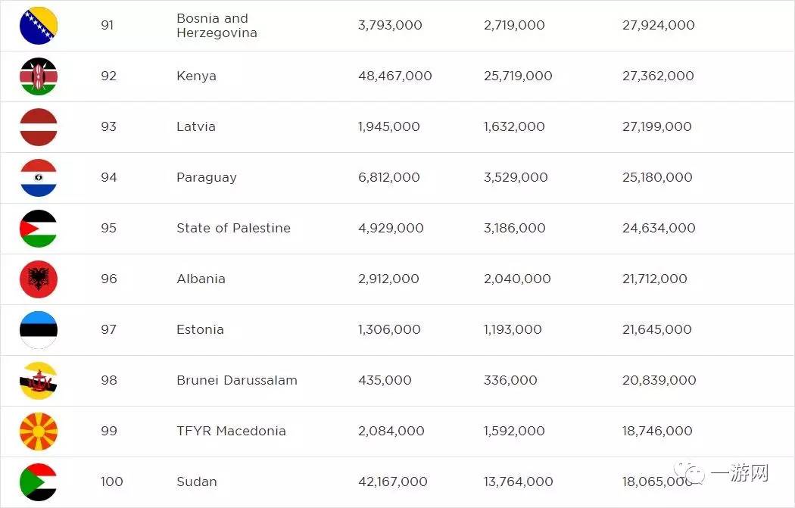Click the Paraguay flag icon
Image resolution: width=795 pixels, height=508 pixels.
pyautogui.click(x=39, y=178)
